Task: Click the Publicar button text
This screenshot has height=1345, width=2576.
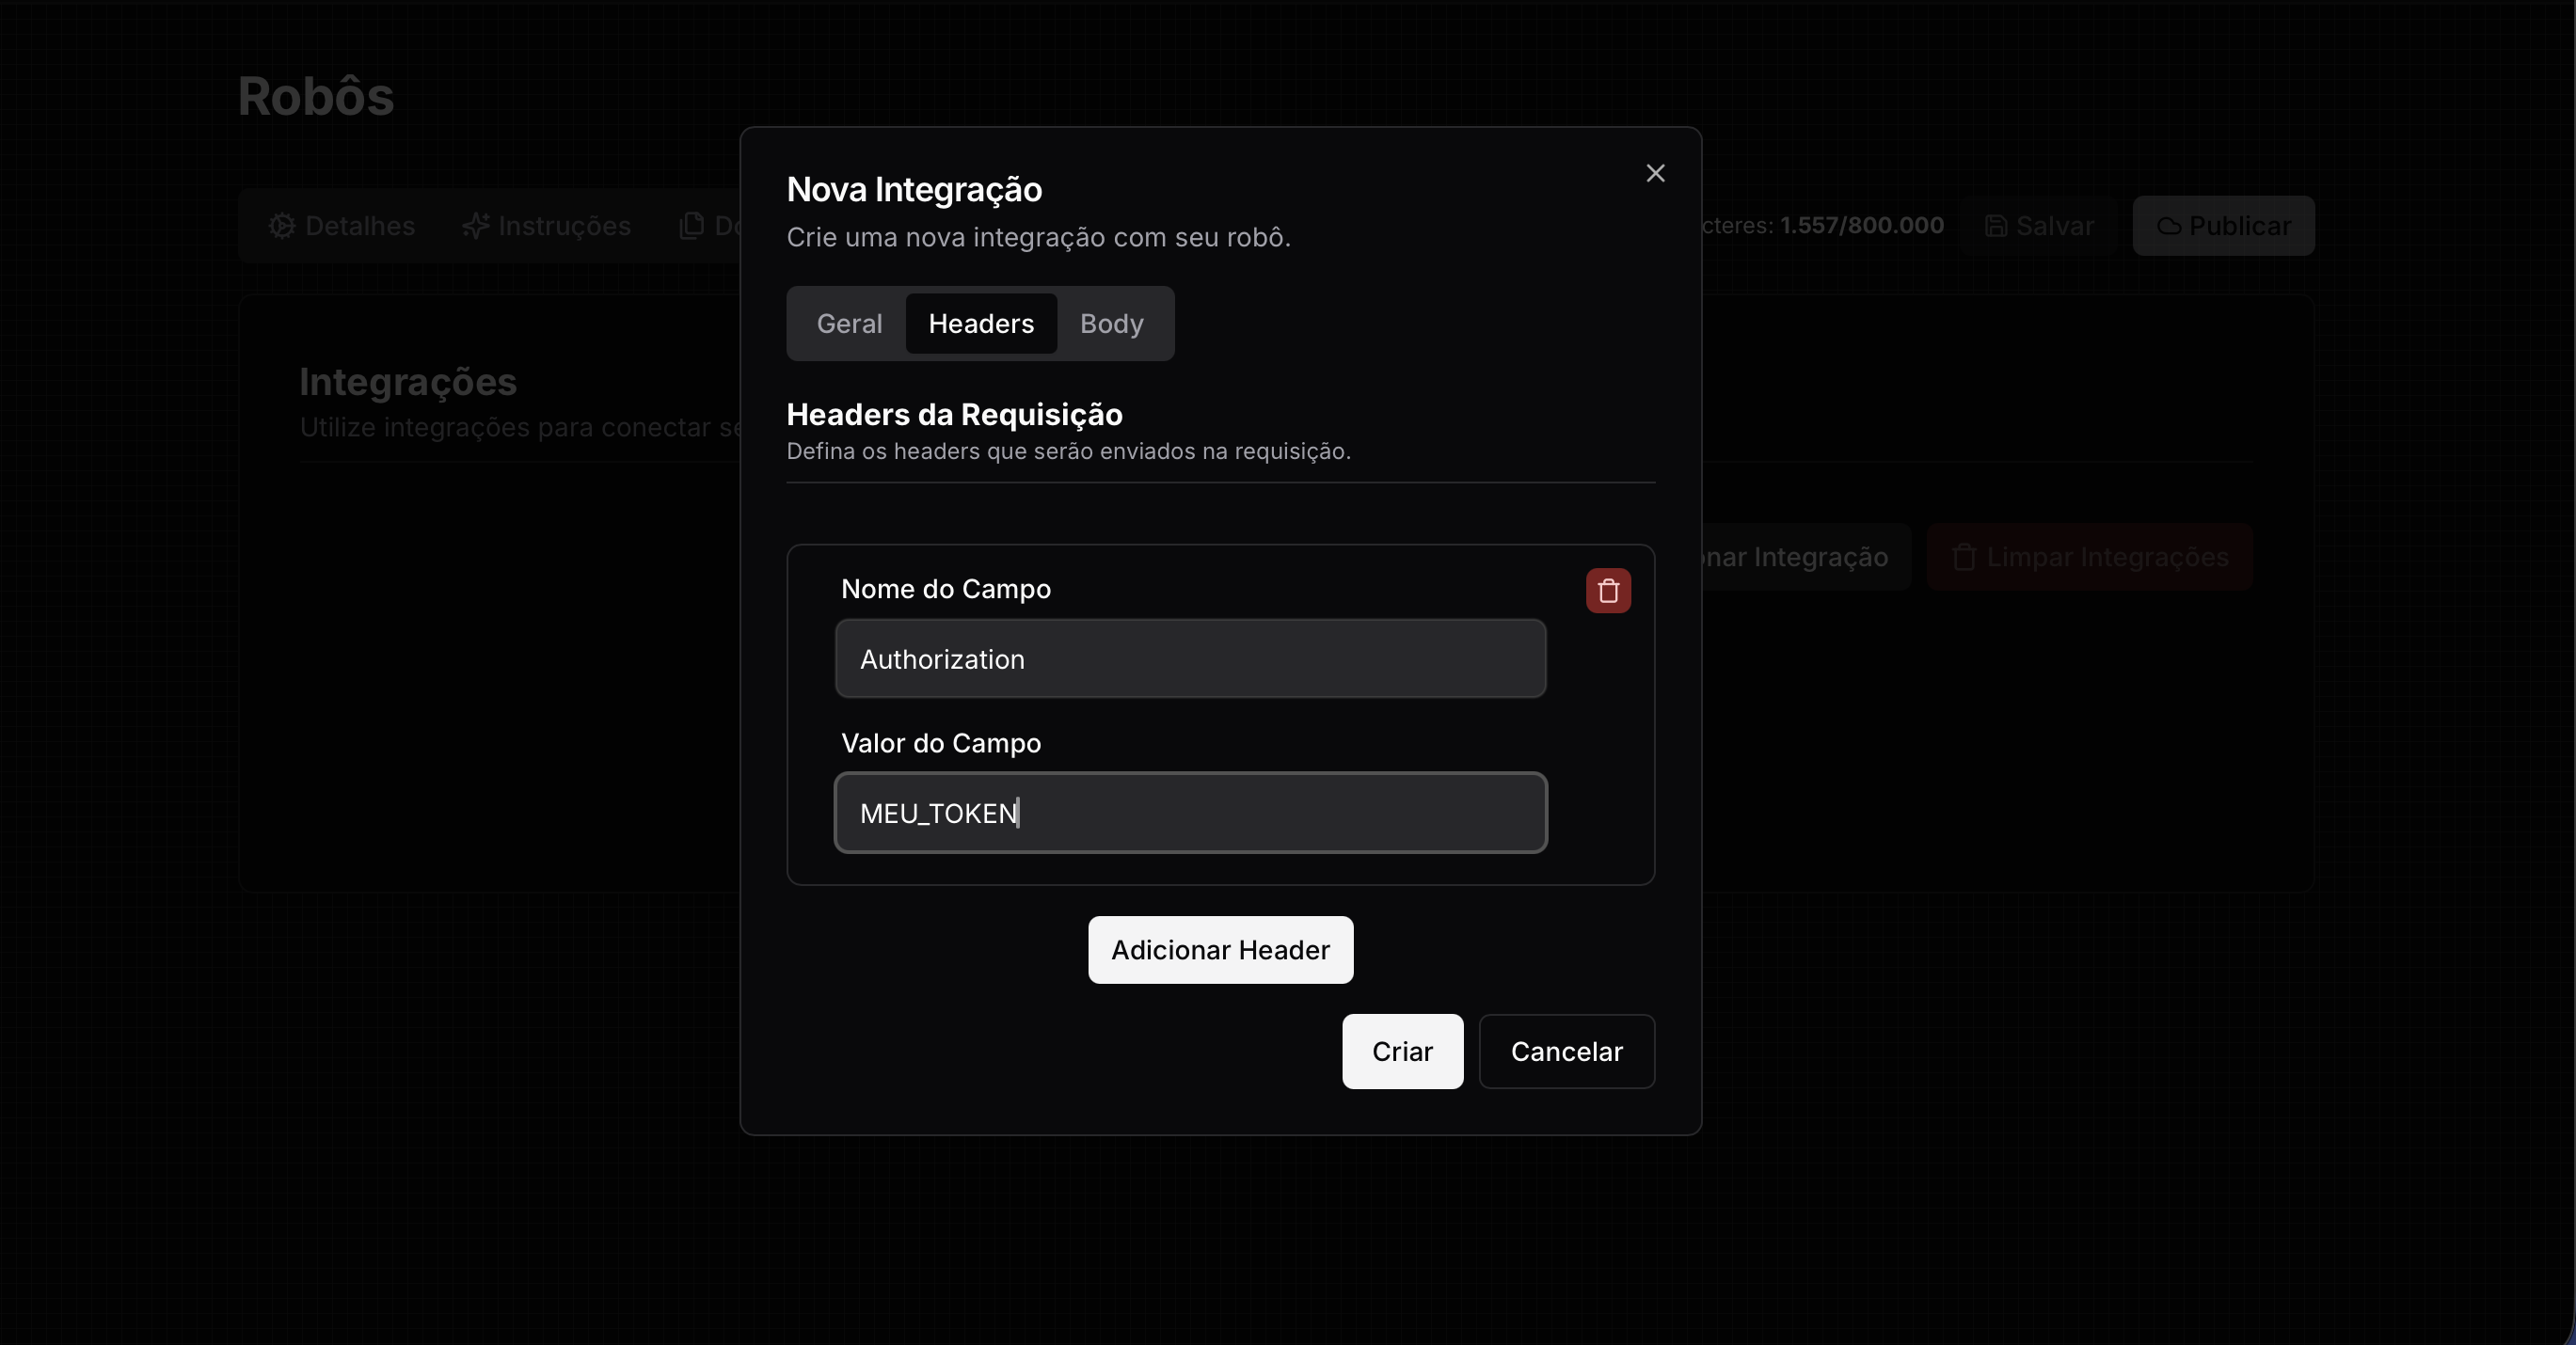Action: tap(2239, 226)
